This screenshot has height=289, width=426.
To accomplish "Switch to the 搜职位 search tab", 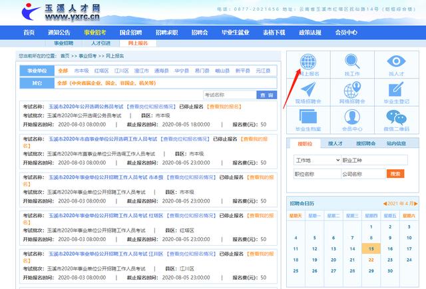I will pyautogui.click(x=305, y=144).
